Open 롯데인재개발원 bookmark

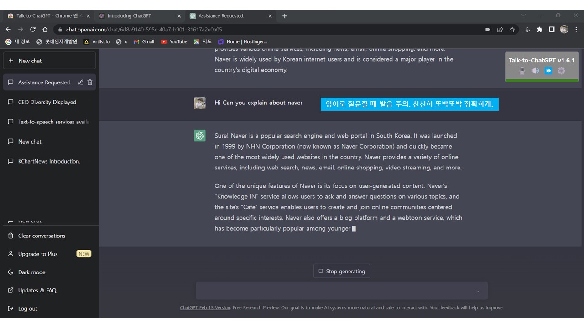click(57, 41)
